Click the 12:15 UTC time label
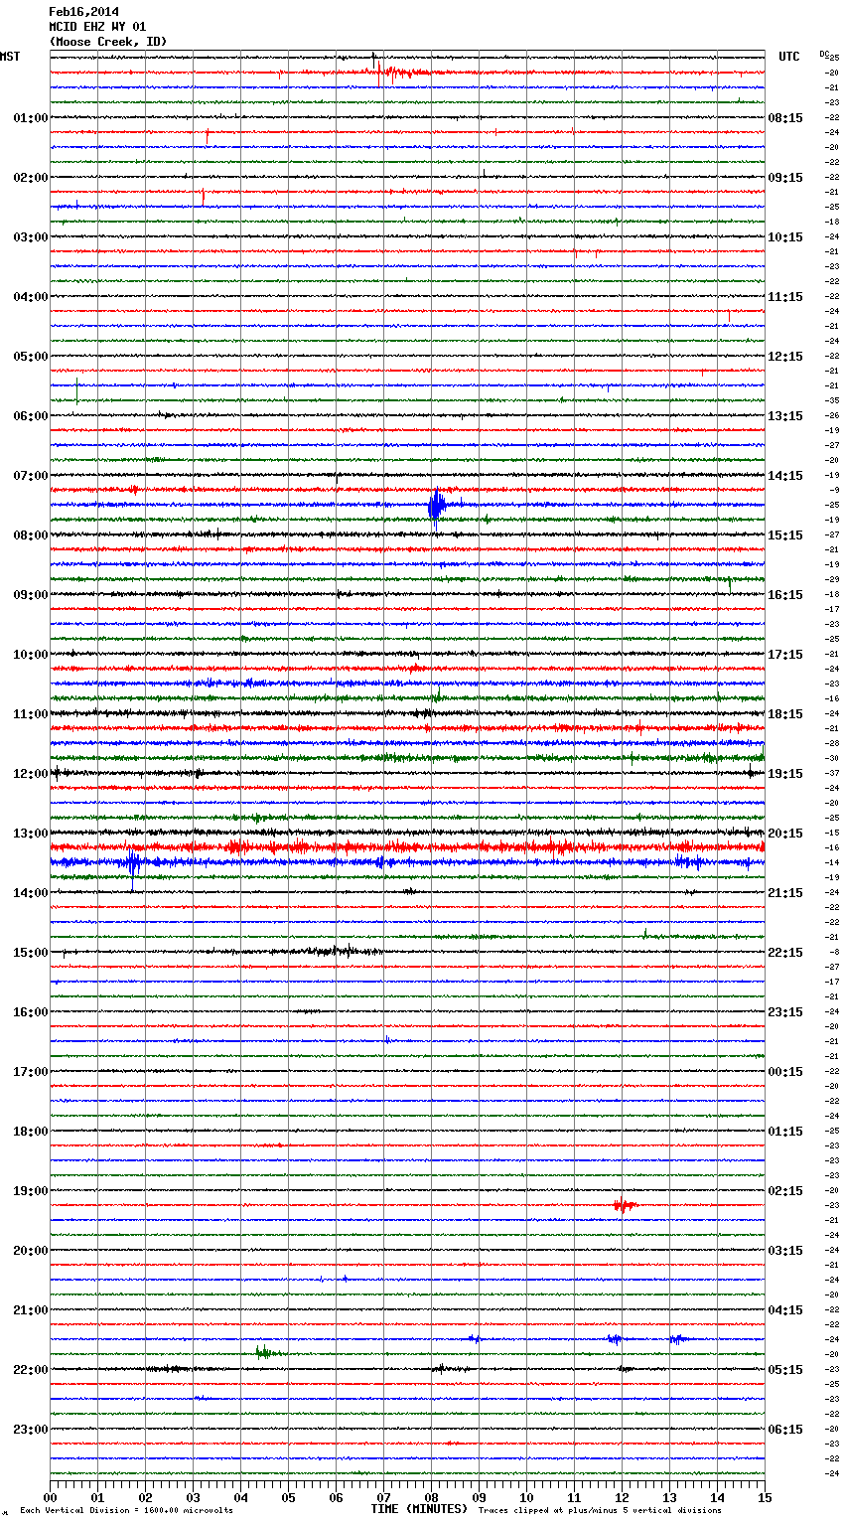The width and height of the screenshot is (844, 1524). 785,357
